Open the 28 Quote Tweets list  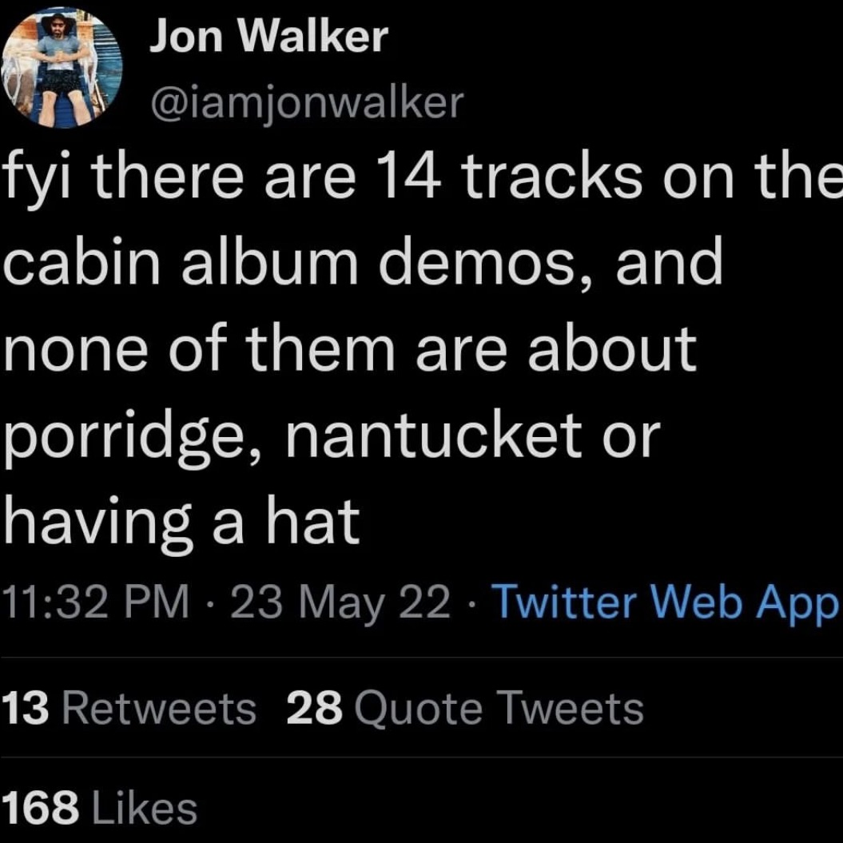[464, 708]
